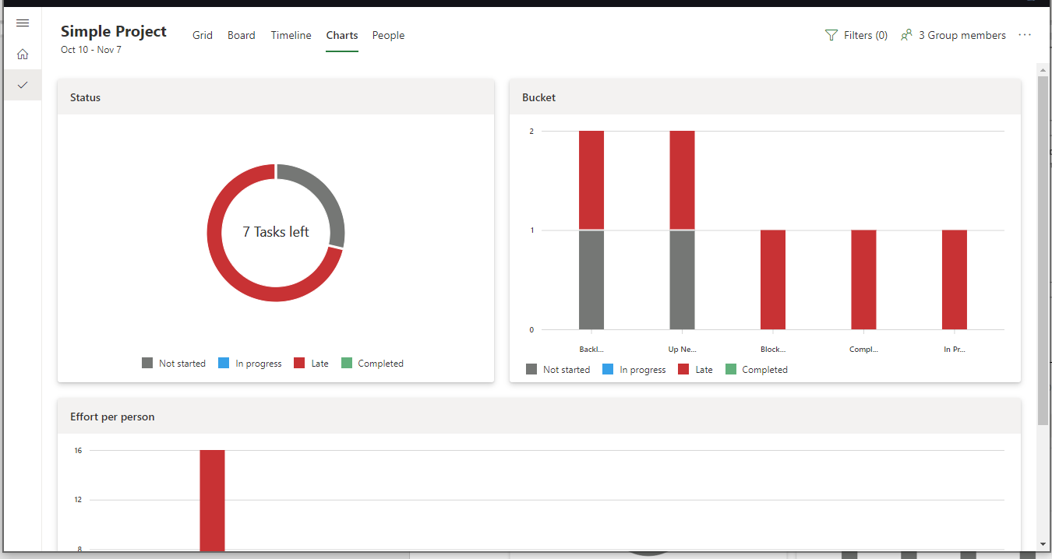Image resolution: width=1052 pixels, height=559 pixels.
Task: Click the Compl... axis label
Action: pyautogui.click(x=863, y=350)
